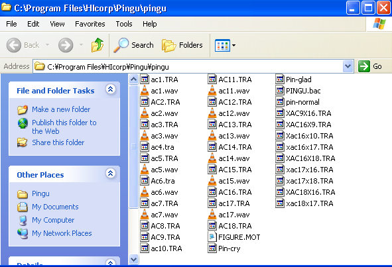Select the ac3.wav audio file icon
392x267 pixels.
click(145, 136)
